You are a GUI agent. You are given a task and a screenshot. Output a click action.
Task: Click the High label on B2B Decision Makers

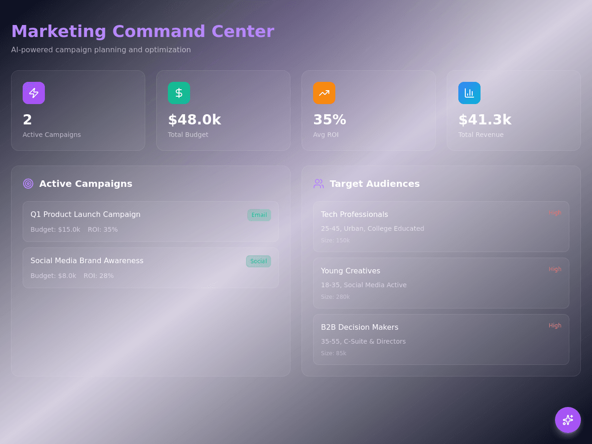pos(555,326)
